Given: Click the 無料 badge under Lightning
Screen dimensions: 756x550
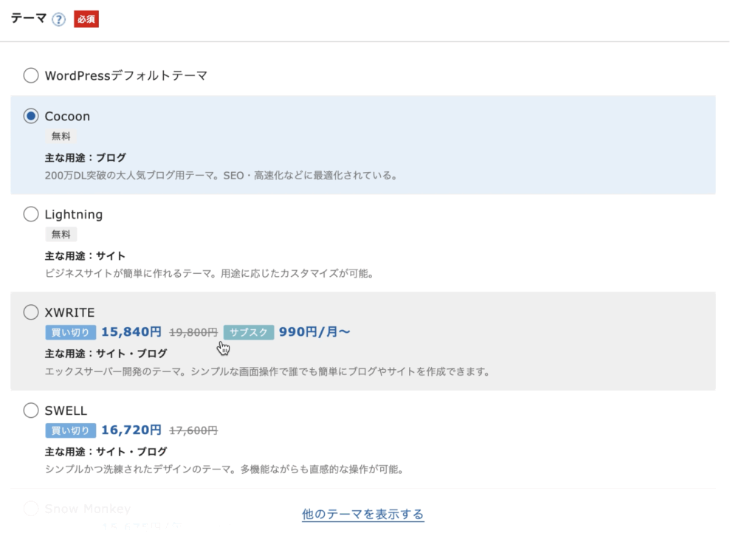Looking at the screenshot, I should (x=61, y=234).
